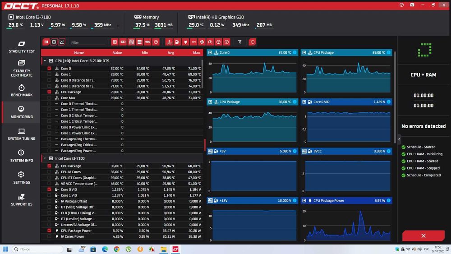Sort table by Value column

117,53
